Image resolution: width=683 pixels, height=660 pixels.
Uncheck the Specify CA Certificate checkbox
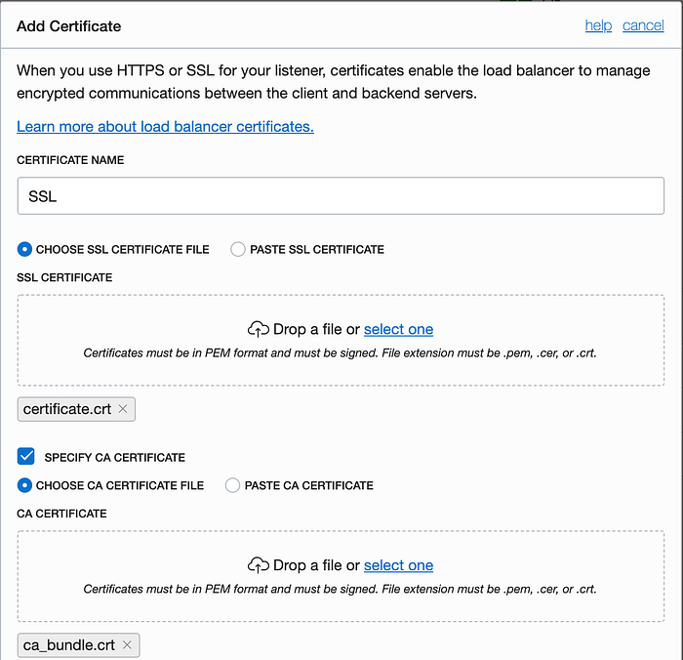tap(26, 456)
